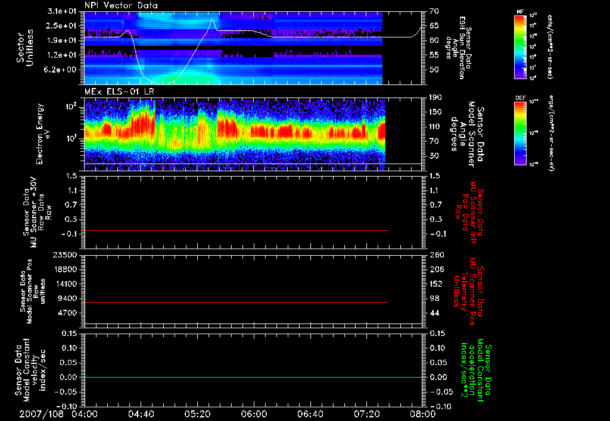Click the NF color bar
This screenshot has width=610, height=421.
(521, 46)
